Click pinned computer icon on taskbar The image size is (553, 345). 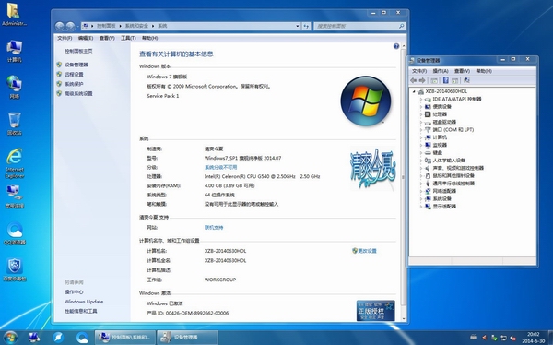34,338
